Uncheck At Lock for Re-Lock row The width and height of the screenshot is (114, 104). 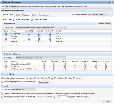pyautogui.click(x=65, y=67)
